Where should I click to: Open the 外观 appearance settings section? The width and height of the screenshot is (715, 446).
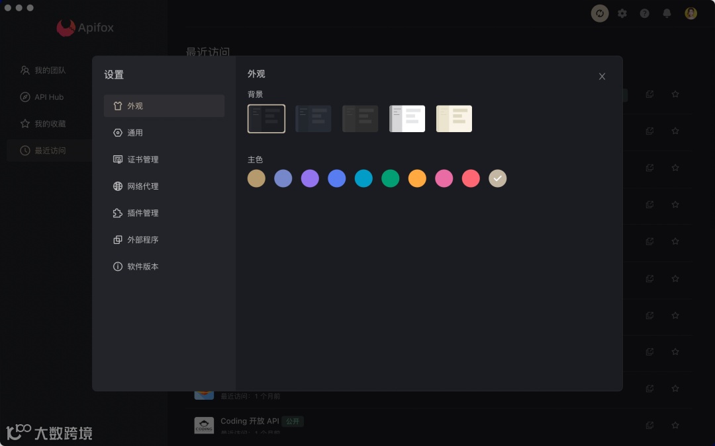click(x=164, y=106)
